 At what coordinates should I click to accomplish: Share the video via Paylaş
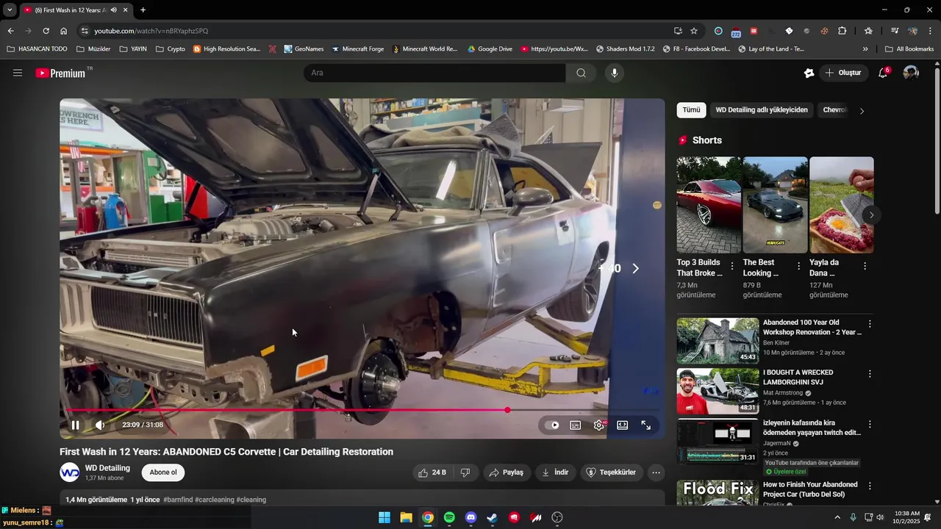coord(507,472)
